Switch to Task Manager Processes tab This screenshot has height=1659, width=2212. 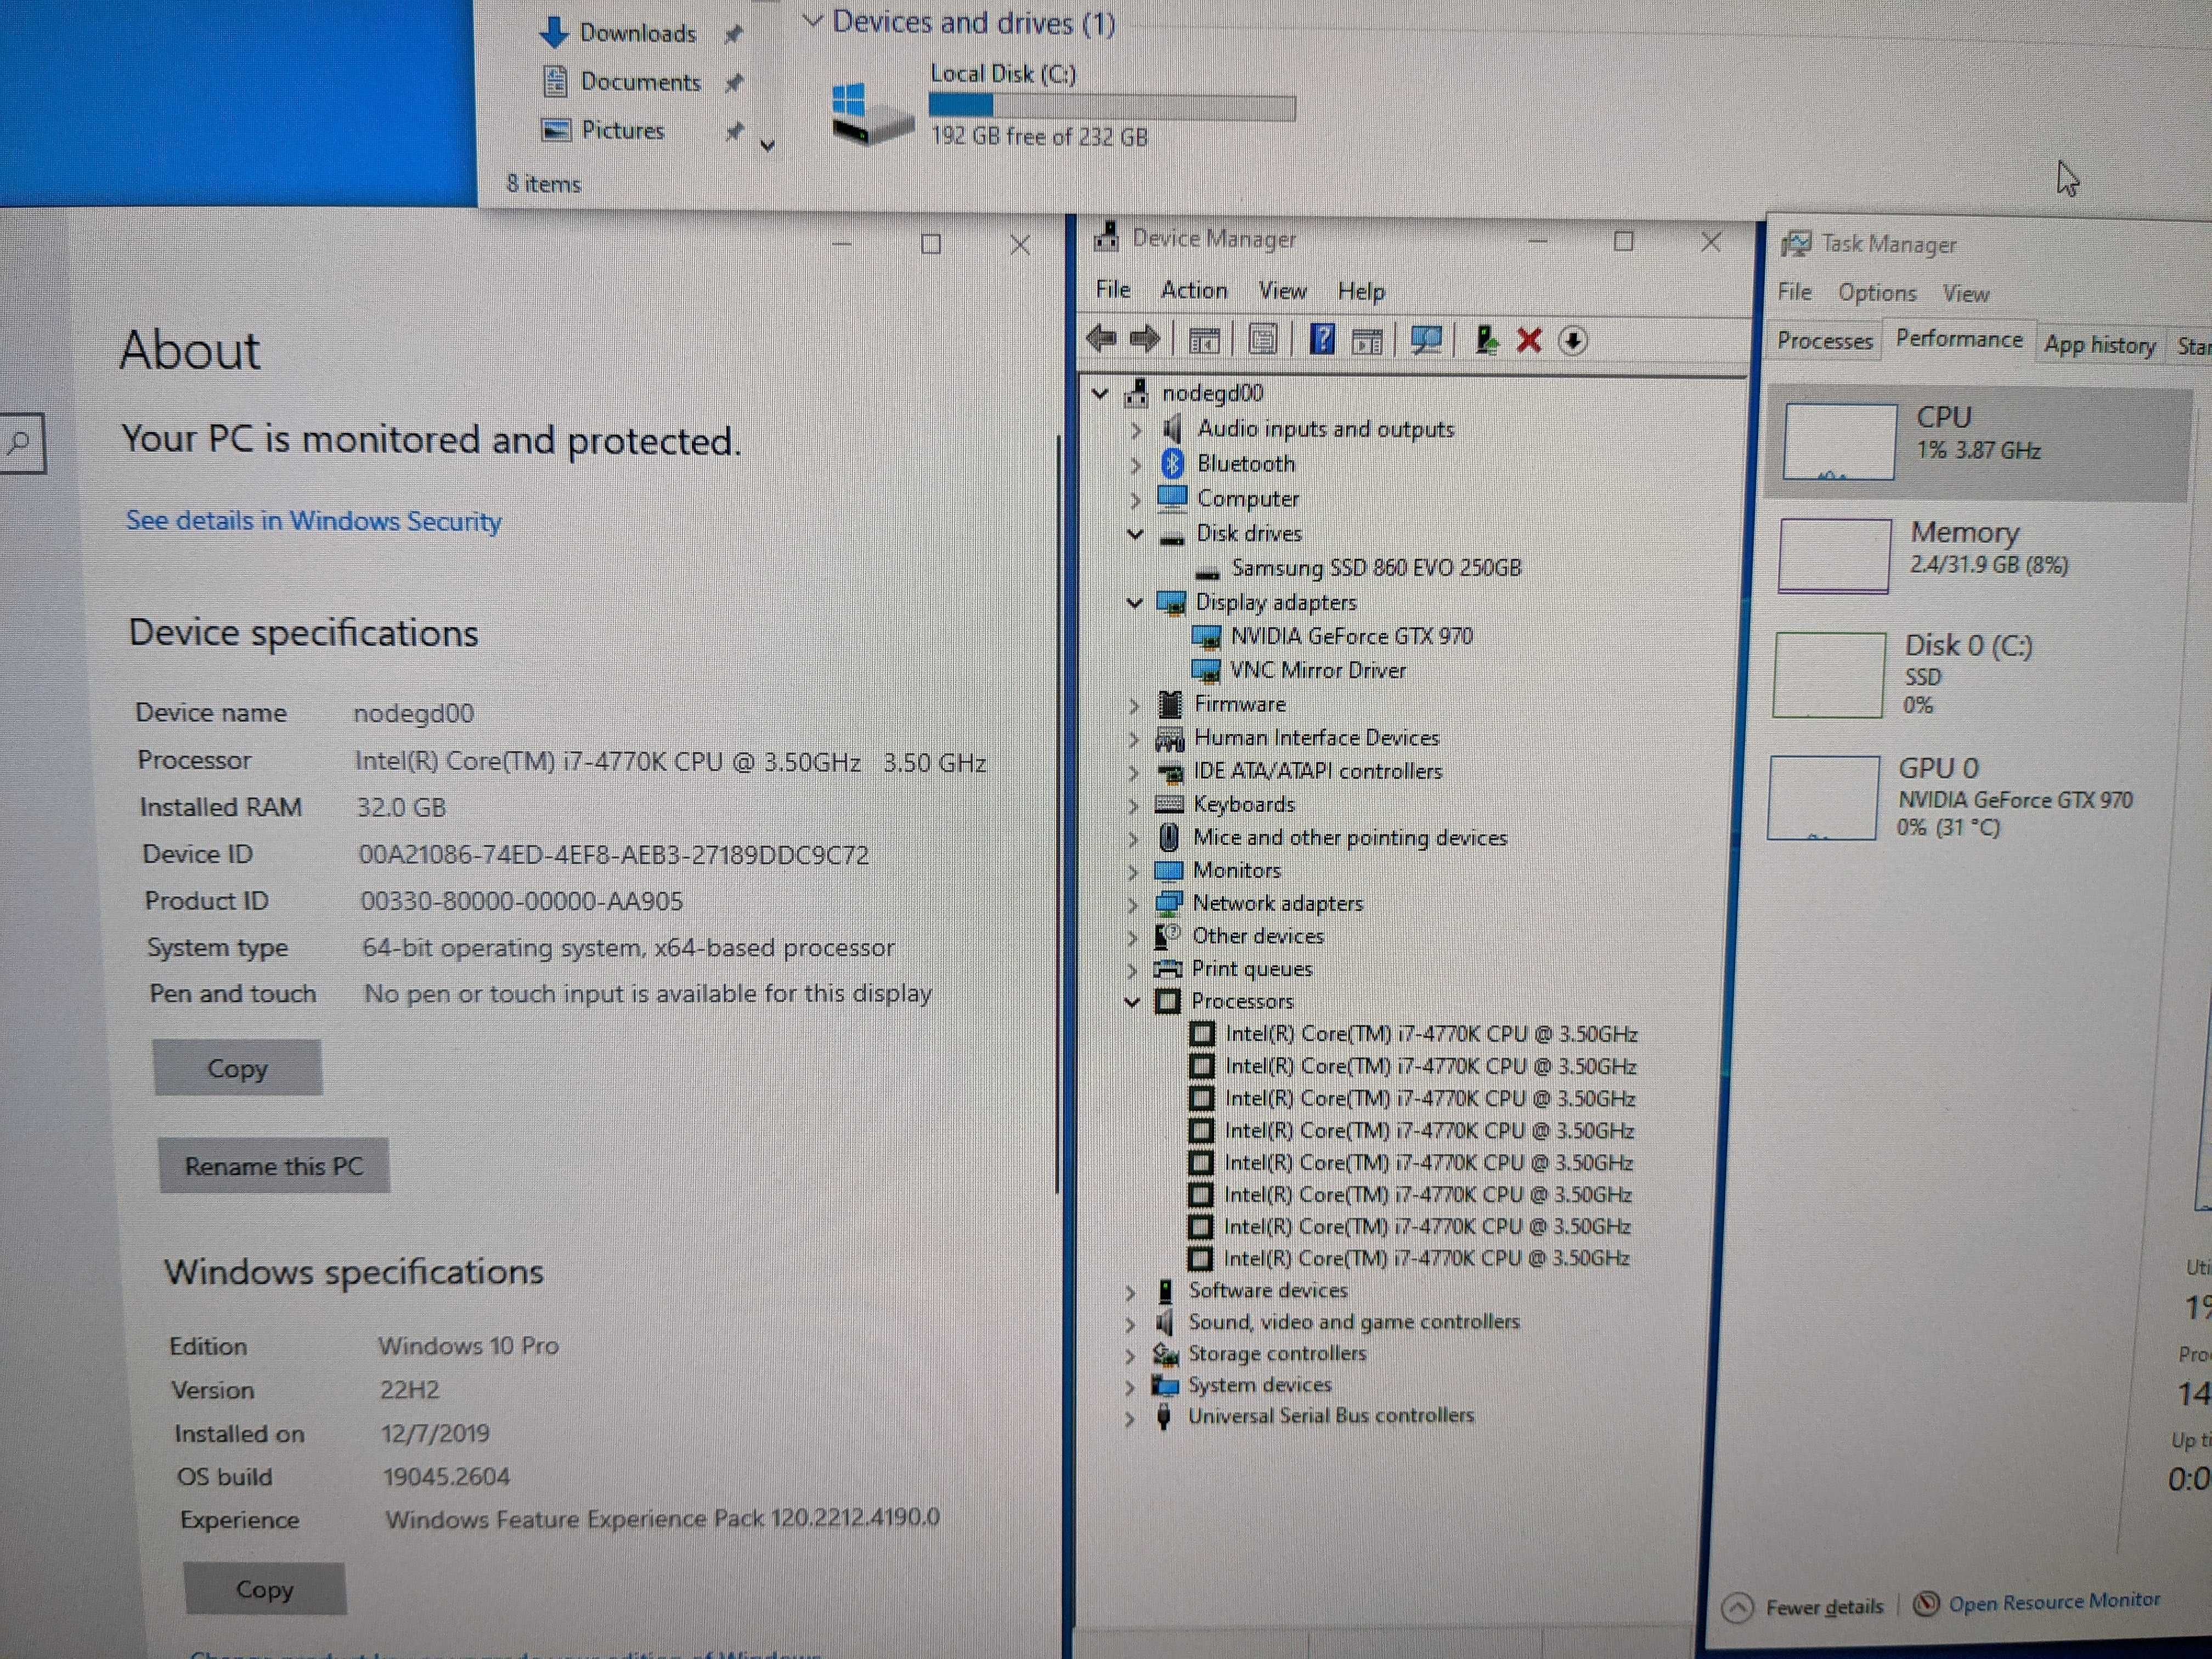[1824, 341]
